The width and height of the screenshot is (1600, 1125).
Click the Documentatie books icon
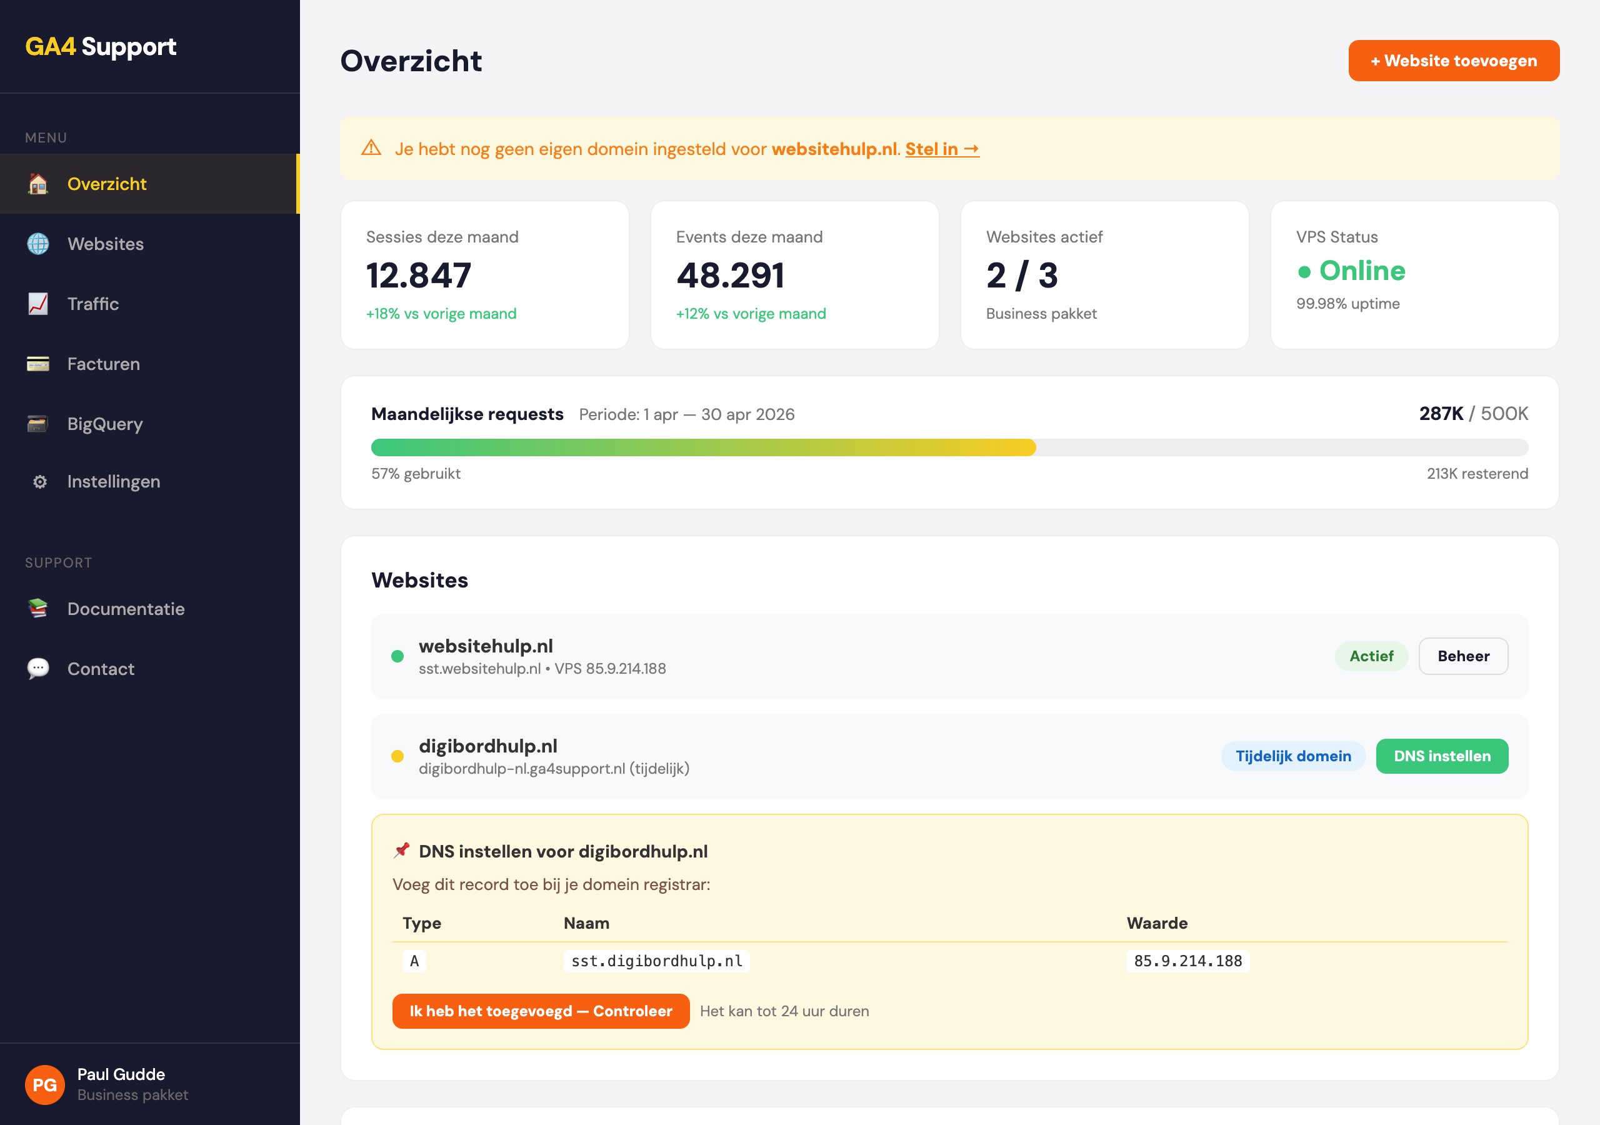(37, 609)
